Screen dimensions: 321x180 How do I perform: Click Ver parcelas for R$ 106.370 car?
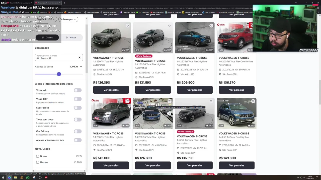tap(236, 90)
